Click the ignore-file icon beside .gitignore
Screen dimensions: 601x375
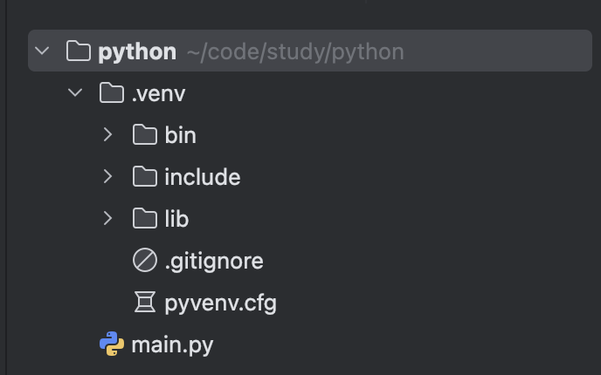144,260
